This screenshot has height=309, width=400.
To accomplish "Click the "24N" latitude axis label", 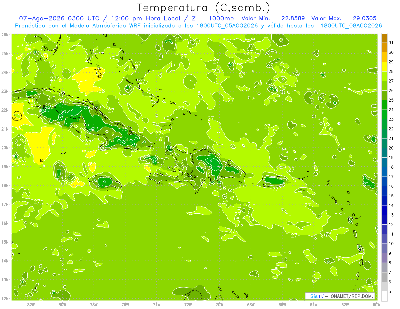I will tap(5, 72).
